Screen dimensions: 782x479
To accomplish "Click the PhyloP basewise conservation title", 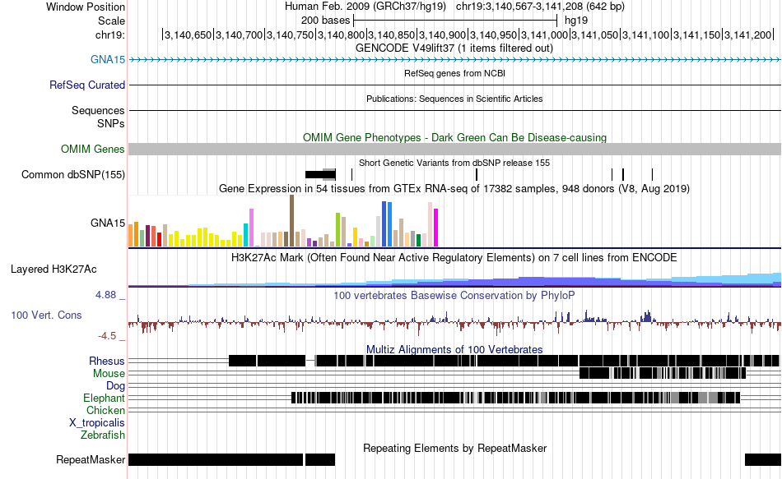I will [x=454, y=295].
